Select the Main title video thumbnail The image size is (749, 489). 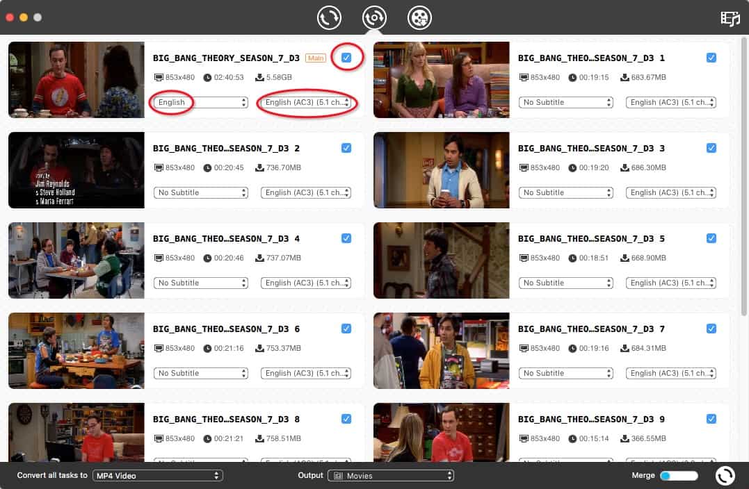[76, 80]
